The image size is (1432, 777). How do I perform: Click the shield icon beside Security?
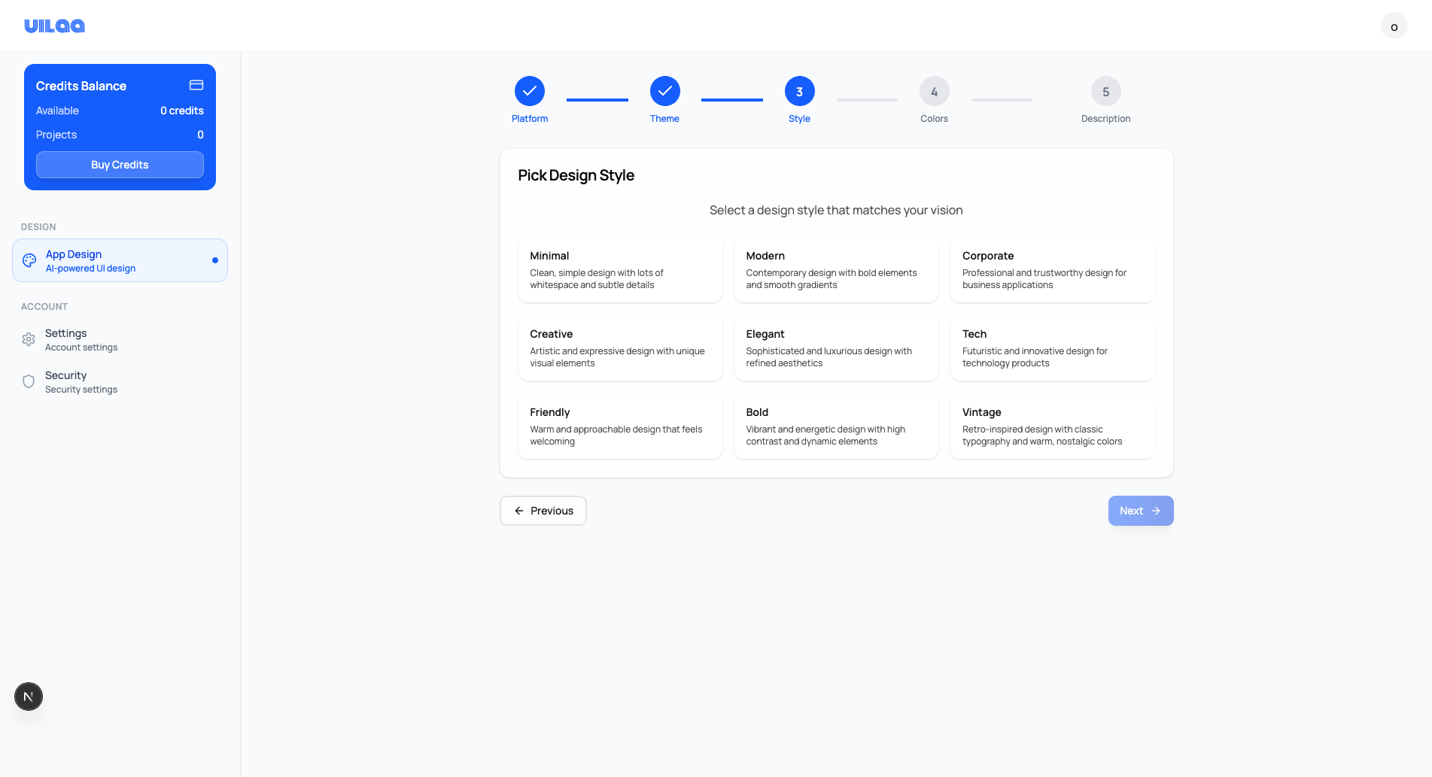[29, 381]
